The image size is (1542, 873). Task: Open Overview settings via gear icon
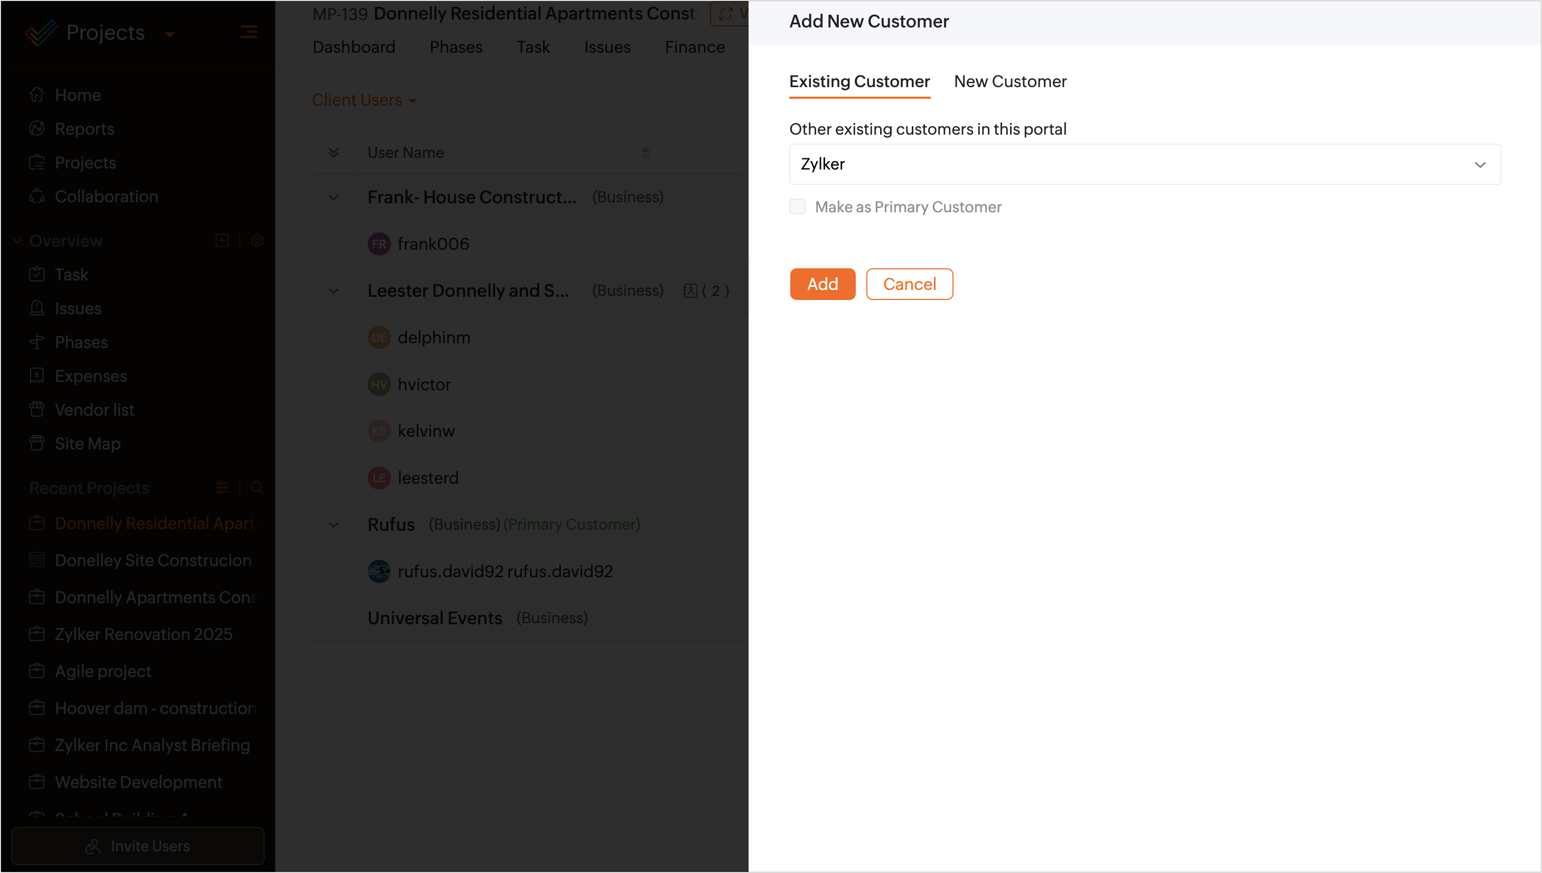(x=257, y=240)
